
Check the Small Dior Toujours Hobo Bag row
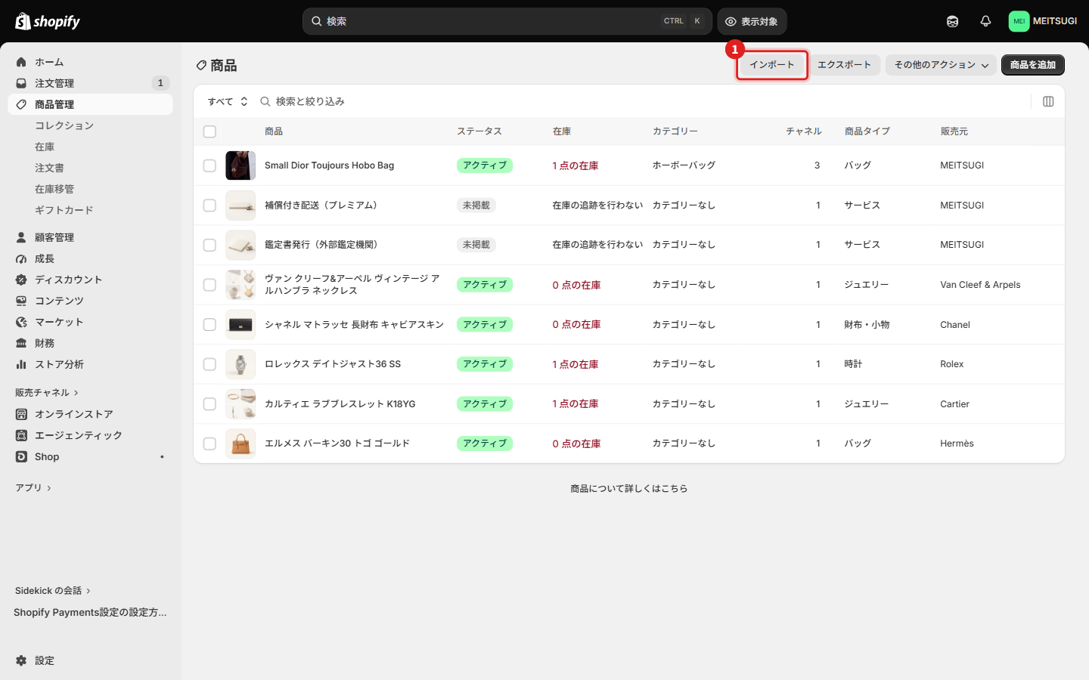pyautogui.click(x=209, y=165)
